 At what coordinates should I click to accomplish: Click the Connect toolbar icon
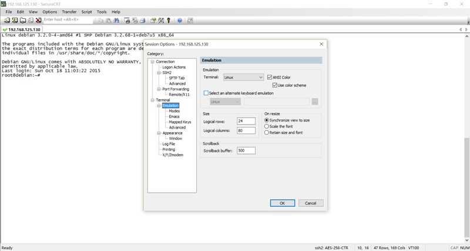[x=7, y=21]
